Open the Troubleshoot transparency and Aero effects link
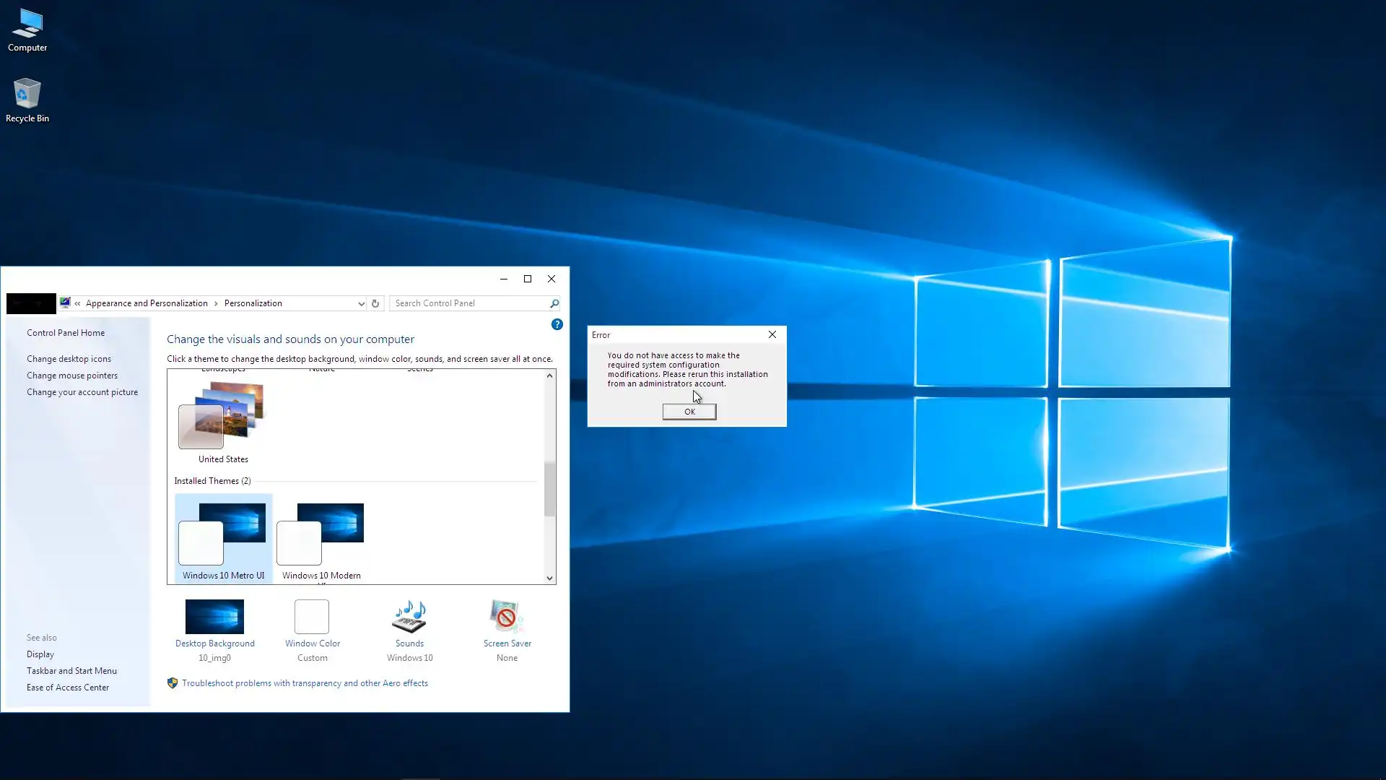1386x780 pixels. (x=305, y=683)
